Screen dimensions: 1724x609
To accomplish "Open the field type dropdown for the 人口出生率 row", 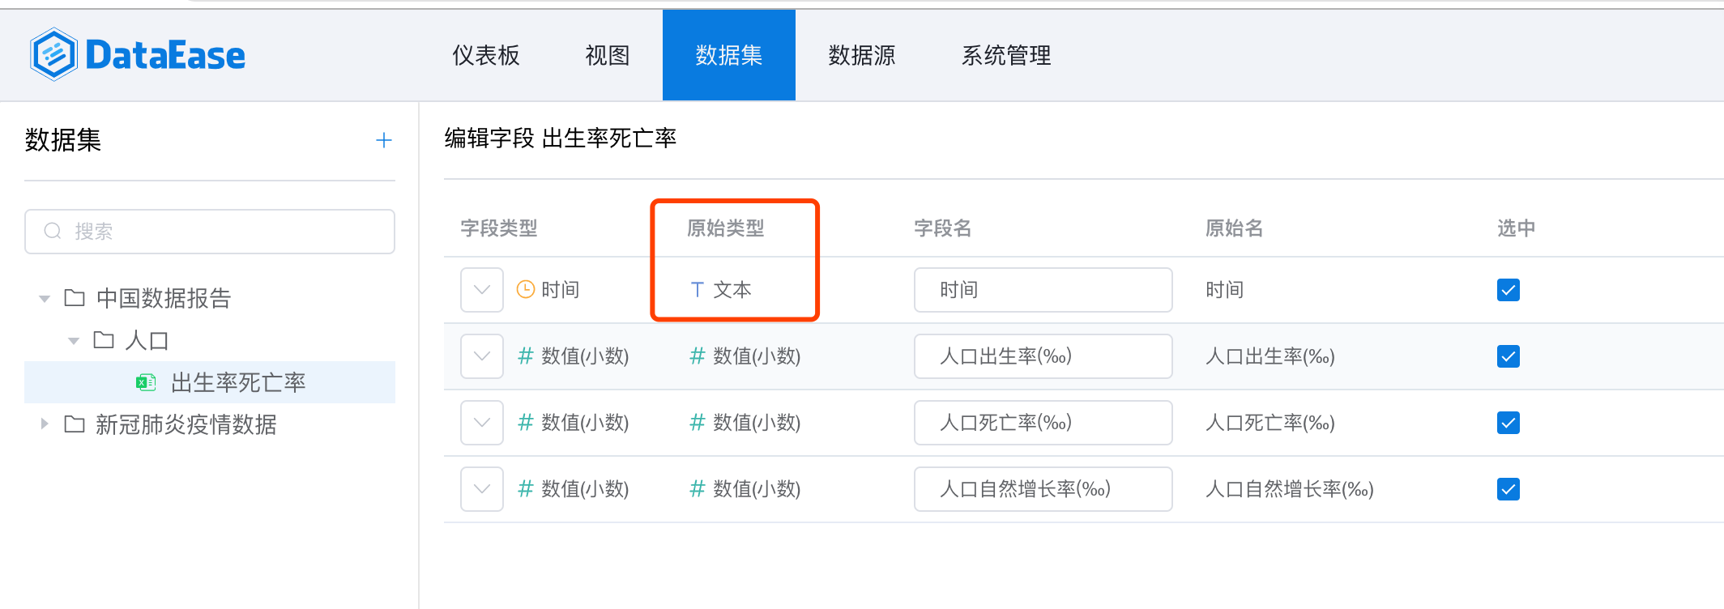I will coord(482,356).
